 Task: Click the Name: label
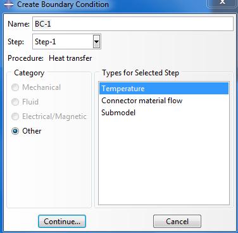[x=18, y=24]
